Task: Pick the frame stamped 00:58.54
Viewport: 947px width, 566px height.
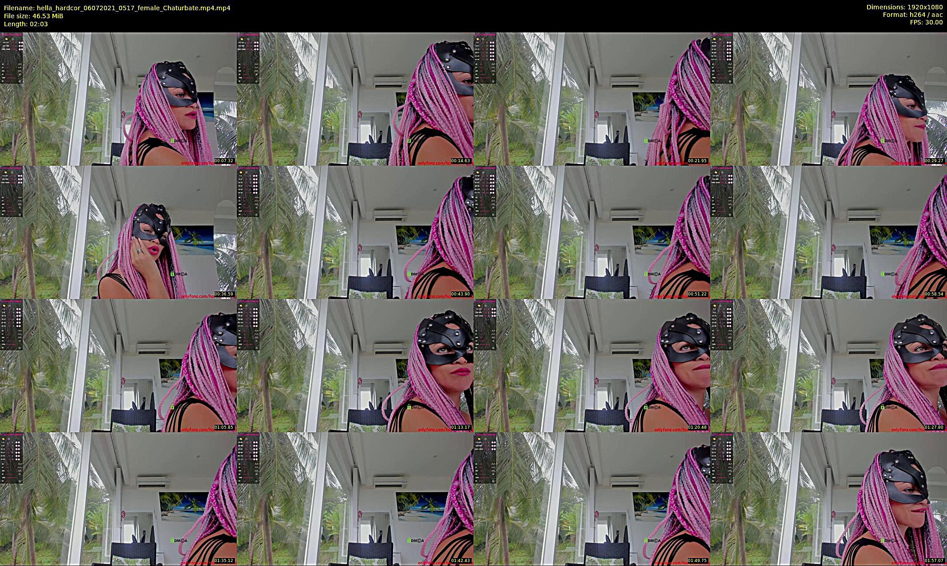Action: [829, 232]
